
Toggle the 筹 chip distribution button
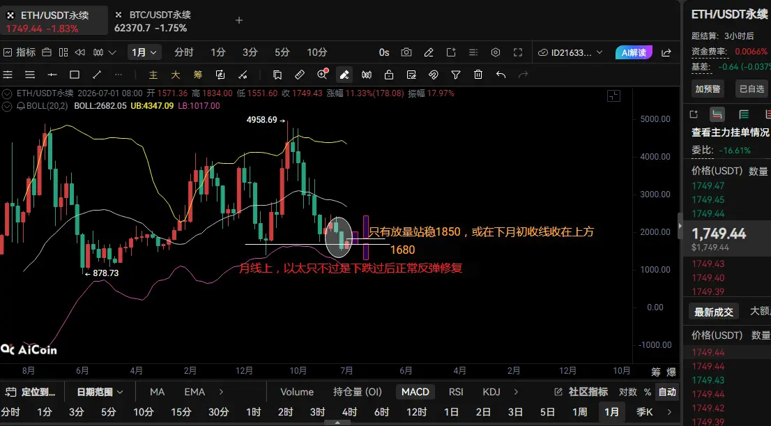(x=198, y=75)
